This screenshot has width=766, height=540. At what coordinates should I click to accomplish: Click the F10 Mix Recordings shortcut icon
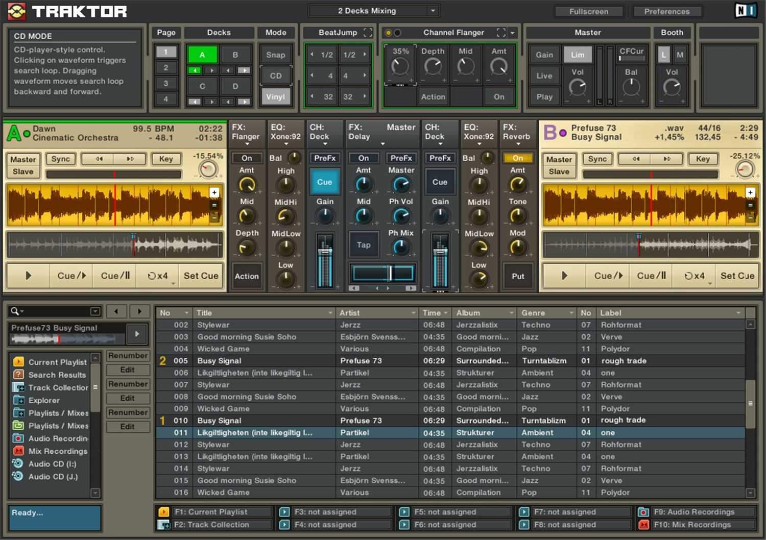click(x=643, y=524)
